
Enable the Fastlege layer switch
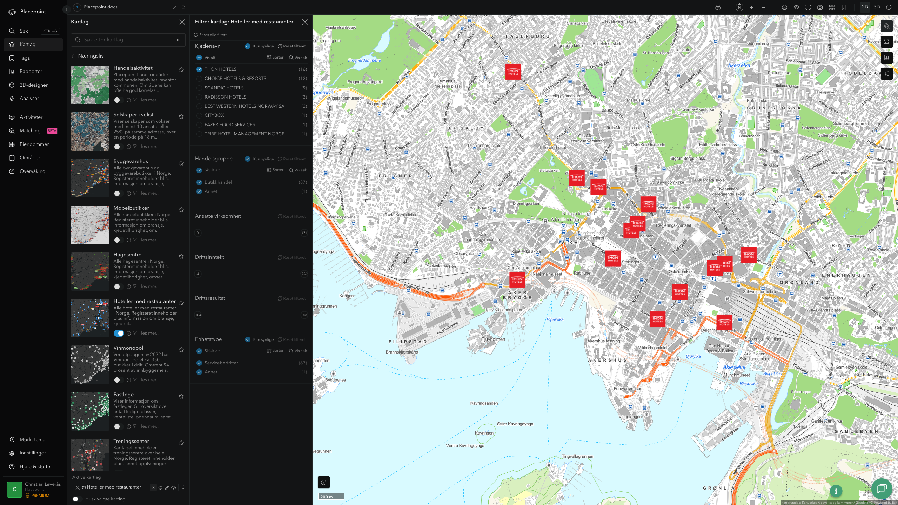119,426
